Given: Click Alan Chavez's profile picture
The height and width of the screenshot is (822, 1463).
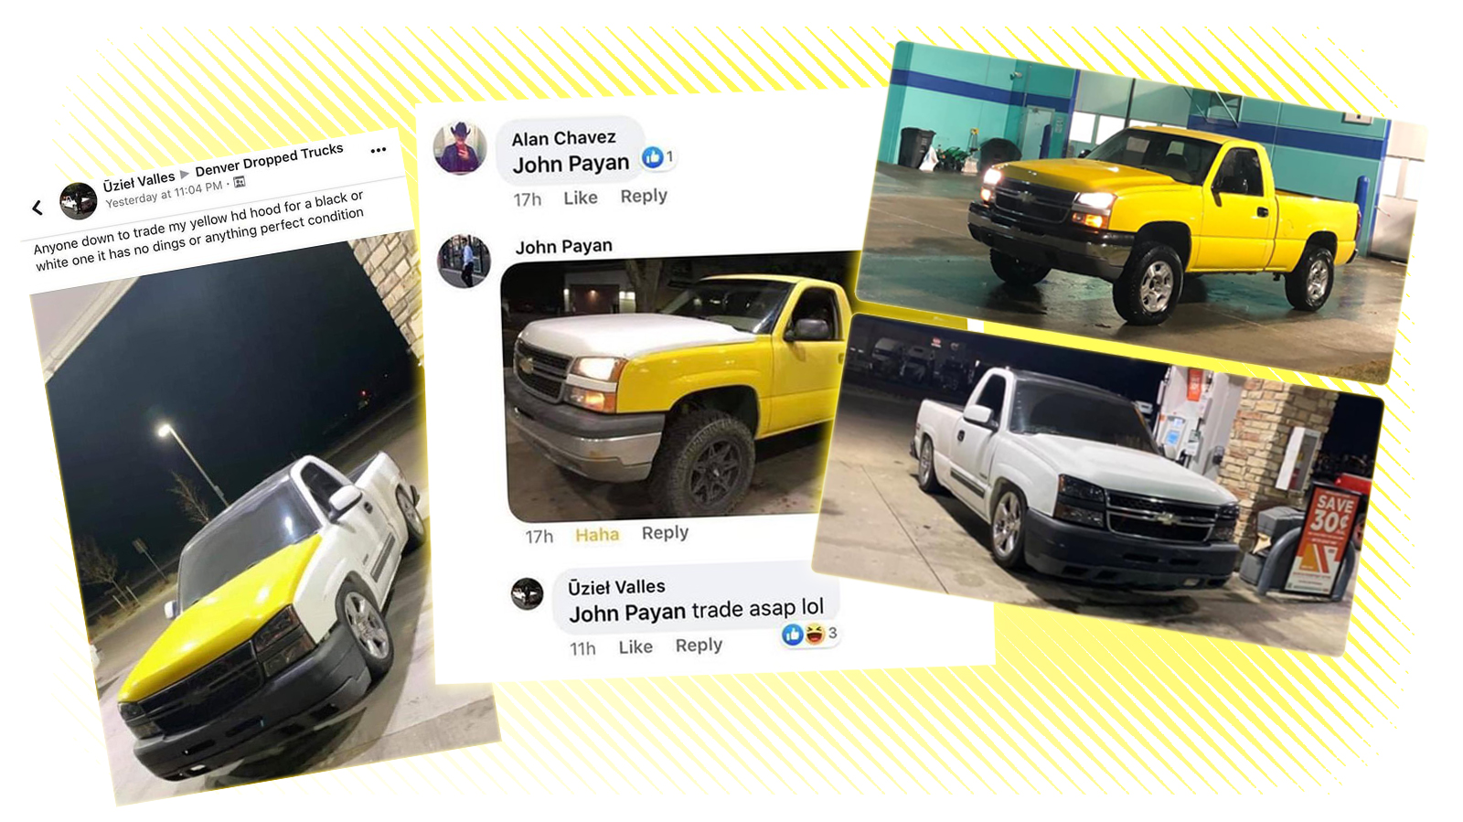Looking at the screenshot, I should click(460, 147).
